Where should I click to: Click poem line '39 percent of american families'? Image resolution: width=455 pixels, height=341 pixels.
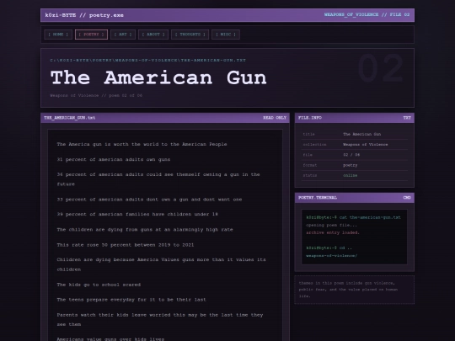pyautogui.click(x=137, y=215)
